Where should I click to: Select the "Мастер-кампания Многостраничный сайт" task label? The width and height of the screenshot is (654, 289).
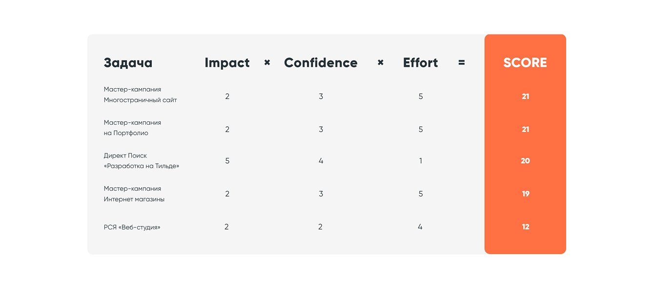pyautogui.click(x=140, y=95)
